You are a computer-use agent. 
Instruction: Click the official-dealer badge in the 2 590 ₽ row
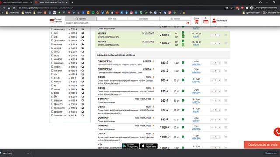pos(183,36)
